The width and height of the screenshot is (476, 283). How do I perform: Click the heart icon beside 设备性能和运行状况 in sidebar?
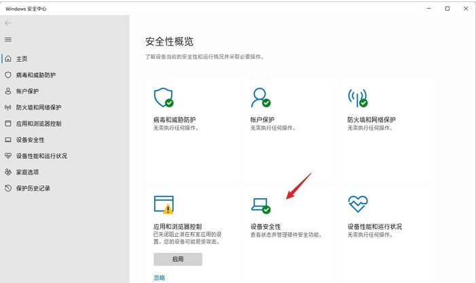click(x=8, y=156)
